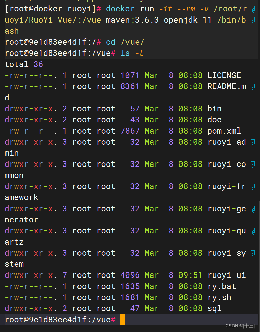Click the '[root@docker ruoyi]#' prompt
This screenshot has height=332, width=260.
point(53,9)
